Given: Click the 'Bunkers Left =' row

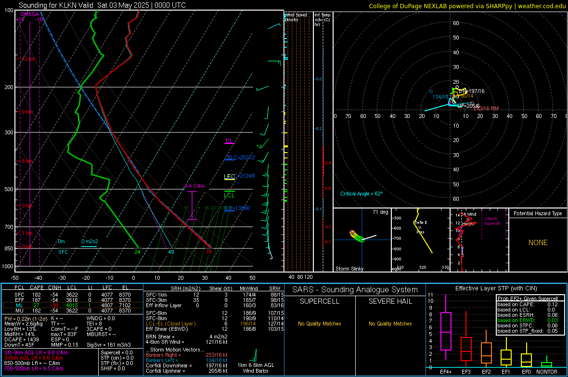Looking at the screenshot, I should [x=187, y=360].
